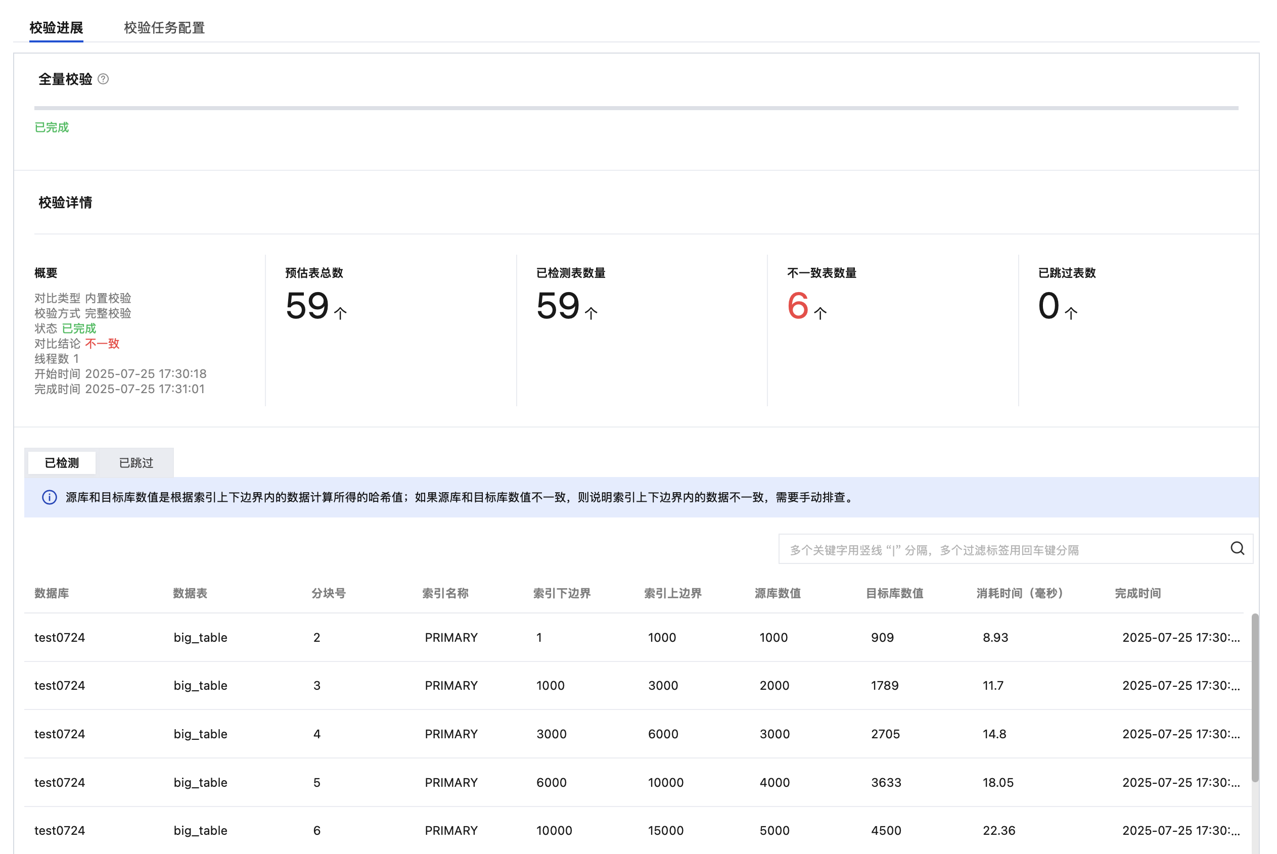1277x854 pixels.
Task: Click the 源库数值 column header
Action: (778, 593)
